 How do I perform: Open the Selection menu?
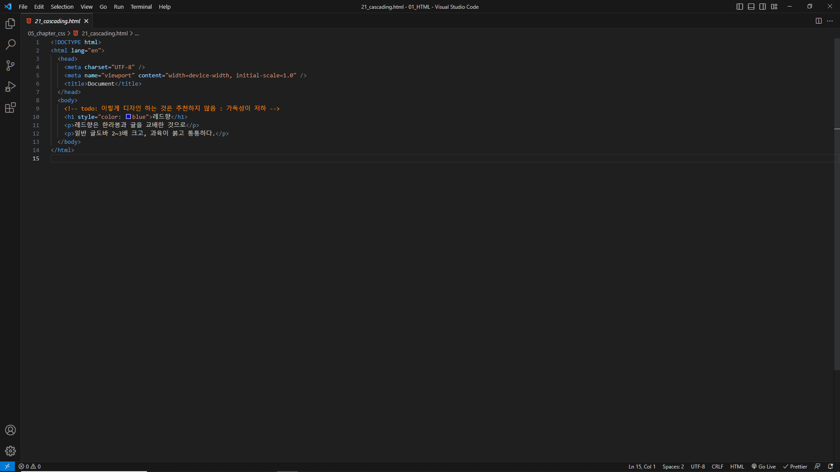tap(62, 7)
